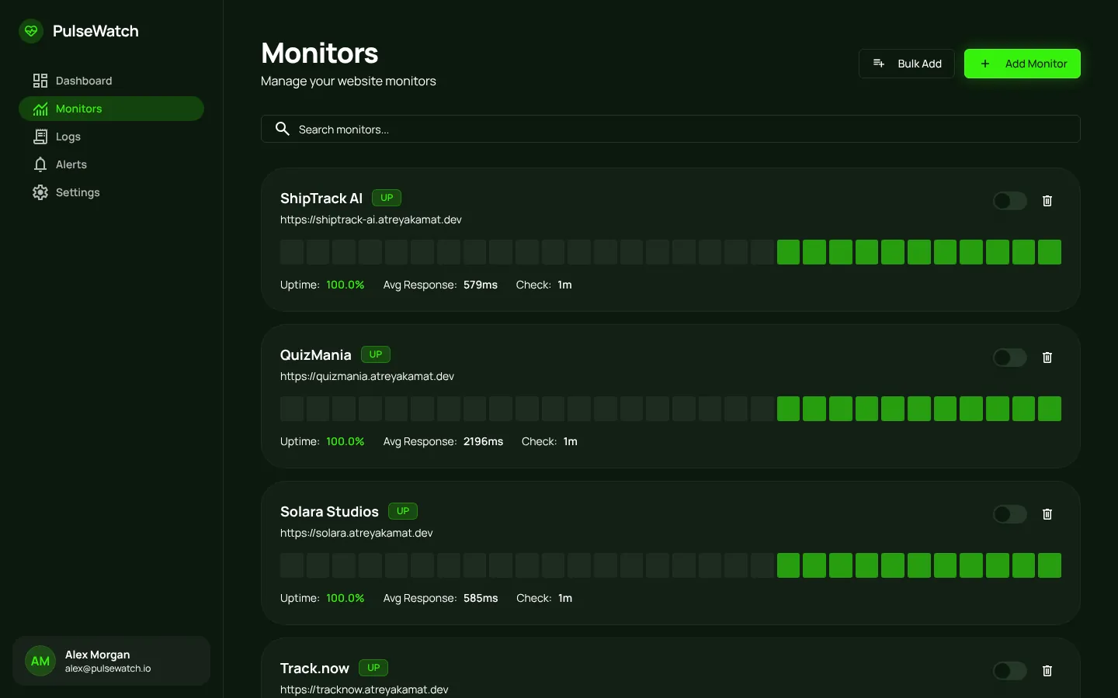Image resolution: width=1118 pixels, height=698 pixels.
Task: Toggle the Track.now monitor switch
Action: pos(1009,671)
